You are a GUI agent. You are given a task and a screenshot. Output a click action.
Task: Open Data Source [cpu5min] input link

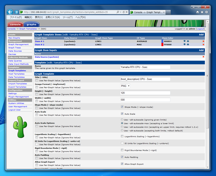tap(47, 57)
